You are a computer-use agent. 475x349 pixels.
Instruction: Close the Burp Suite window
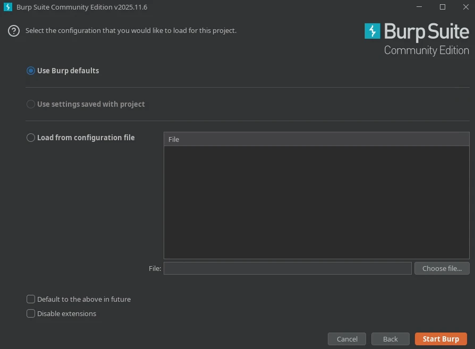tap(466, 7)
